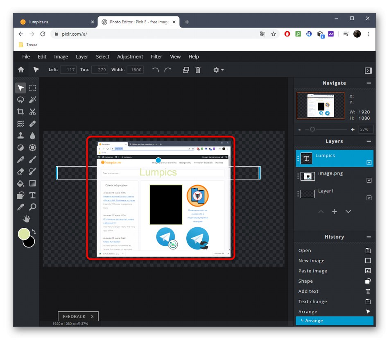Choose the Dodge/Burn tool

[x=20, y=147]
